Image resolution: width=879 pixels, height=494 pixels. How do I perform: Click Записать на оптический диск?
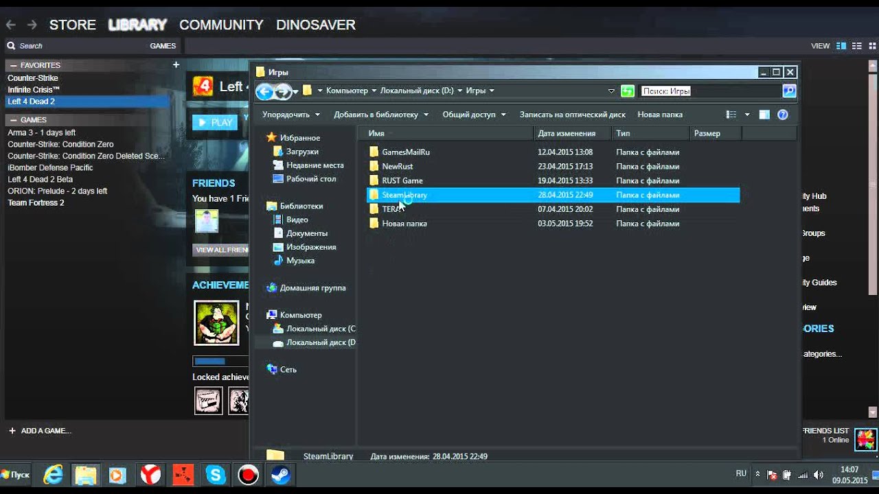(x=572, y=115)
